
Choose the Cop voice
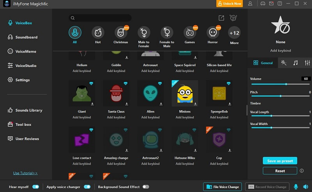click(x=219, y=140)
